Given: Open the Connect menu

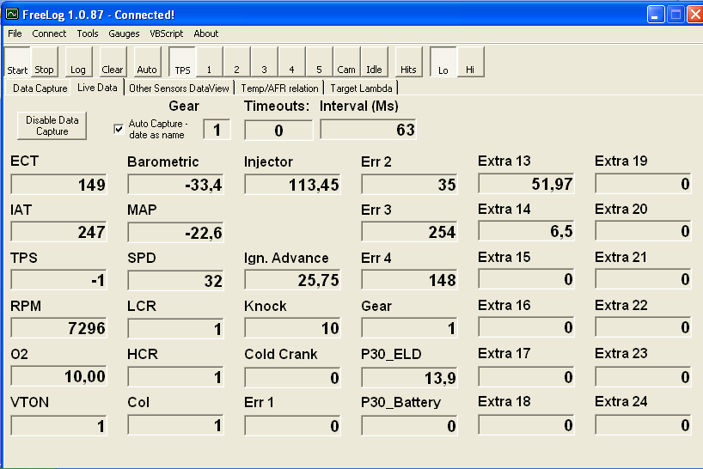Looking at the screenshot, I should click(49, 33).
